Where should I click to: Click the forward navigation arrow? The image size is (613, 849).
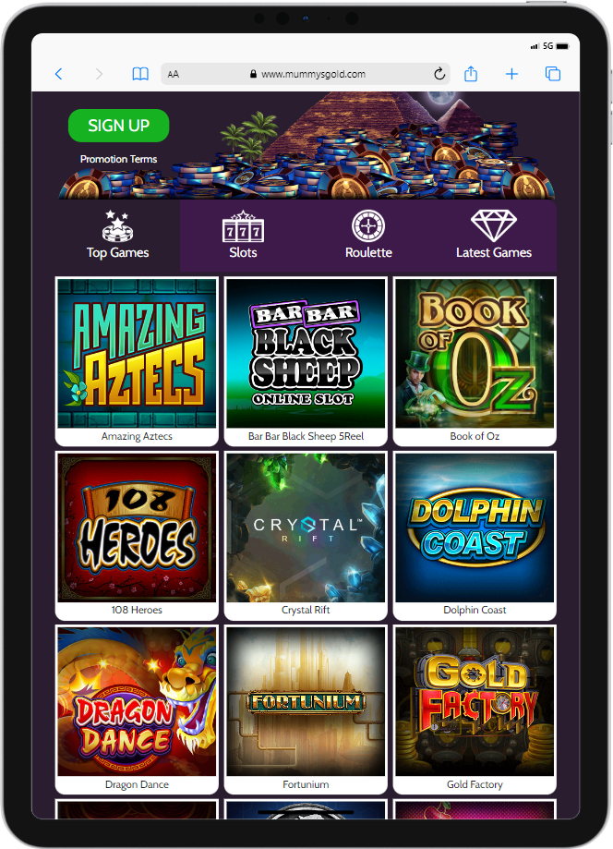pyautogui.click(x=99, y=74)
